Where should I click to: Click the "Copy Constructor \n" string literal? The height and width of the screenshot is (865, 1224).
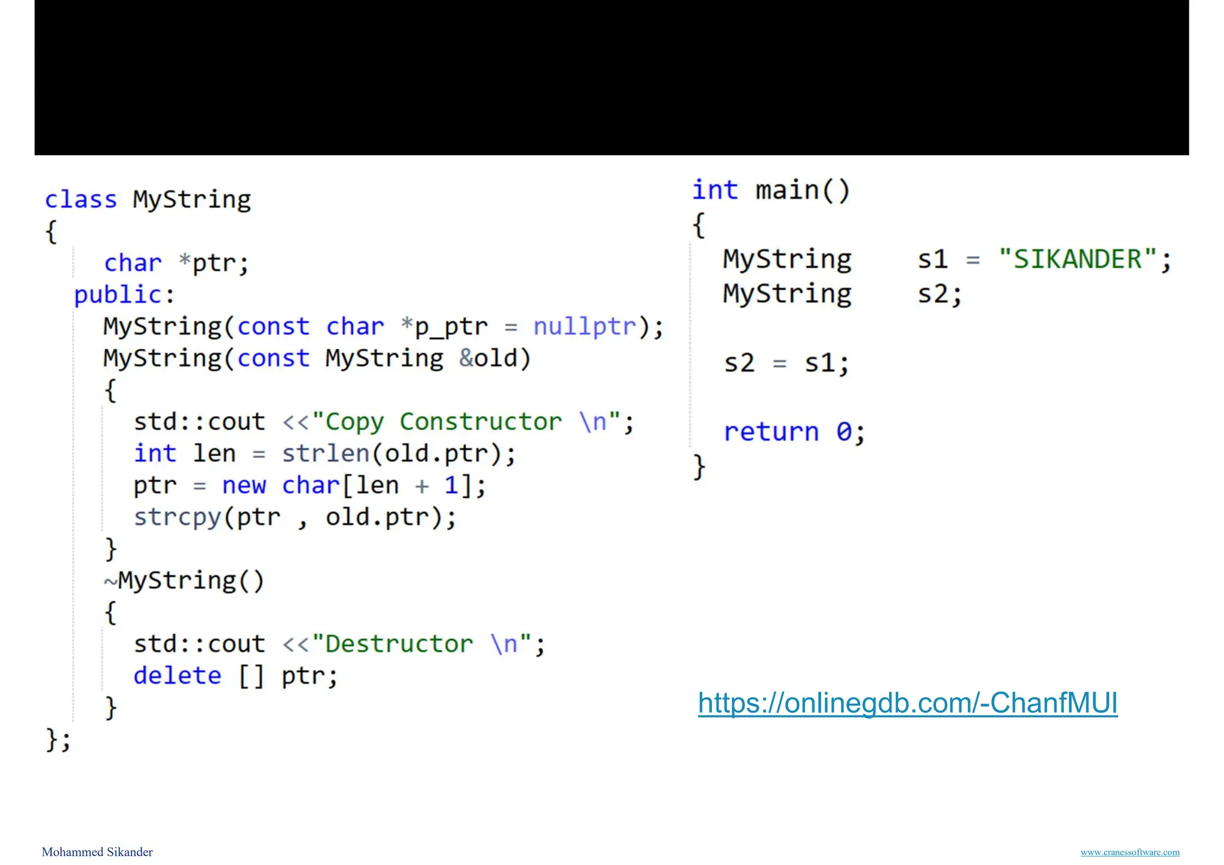point(467,422)
